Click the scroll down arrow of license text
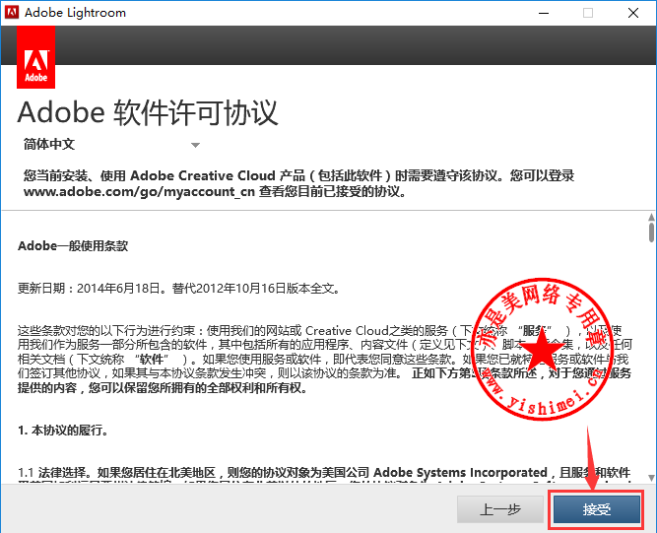 coord(651,477)
